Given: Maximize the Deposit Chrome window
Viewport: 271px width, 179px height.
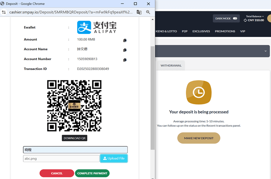Looking at the screenshot, I should [135, 4].
